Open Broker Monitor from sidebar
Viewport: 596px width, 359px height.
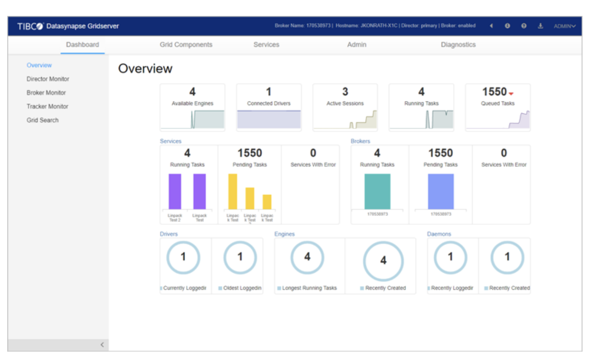tap(46, 93)
